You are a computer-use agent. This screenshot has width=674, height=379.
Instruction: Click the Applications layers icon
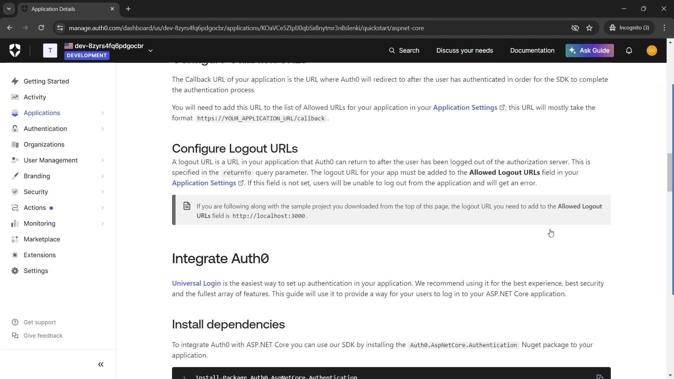pos(15,113)
